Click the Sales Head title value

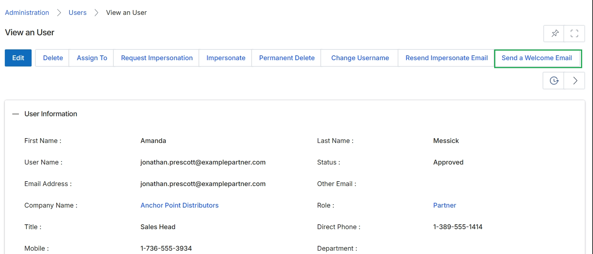(158, 227)
